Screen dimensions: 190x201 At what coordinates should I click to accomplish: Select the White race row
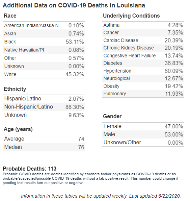pyautogui.click(x=44, y=74)
